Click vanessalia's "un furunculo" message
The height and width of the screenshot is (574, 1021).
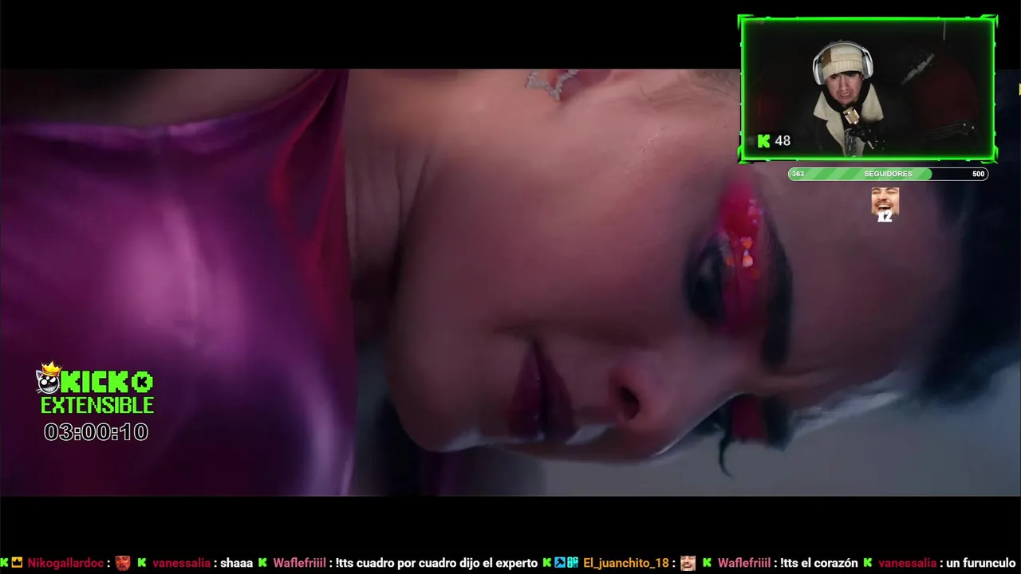[x=981, y=563]
